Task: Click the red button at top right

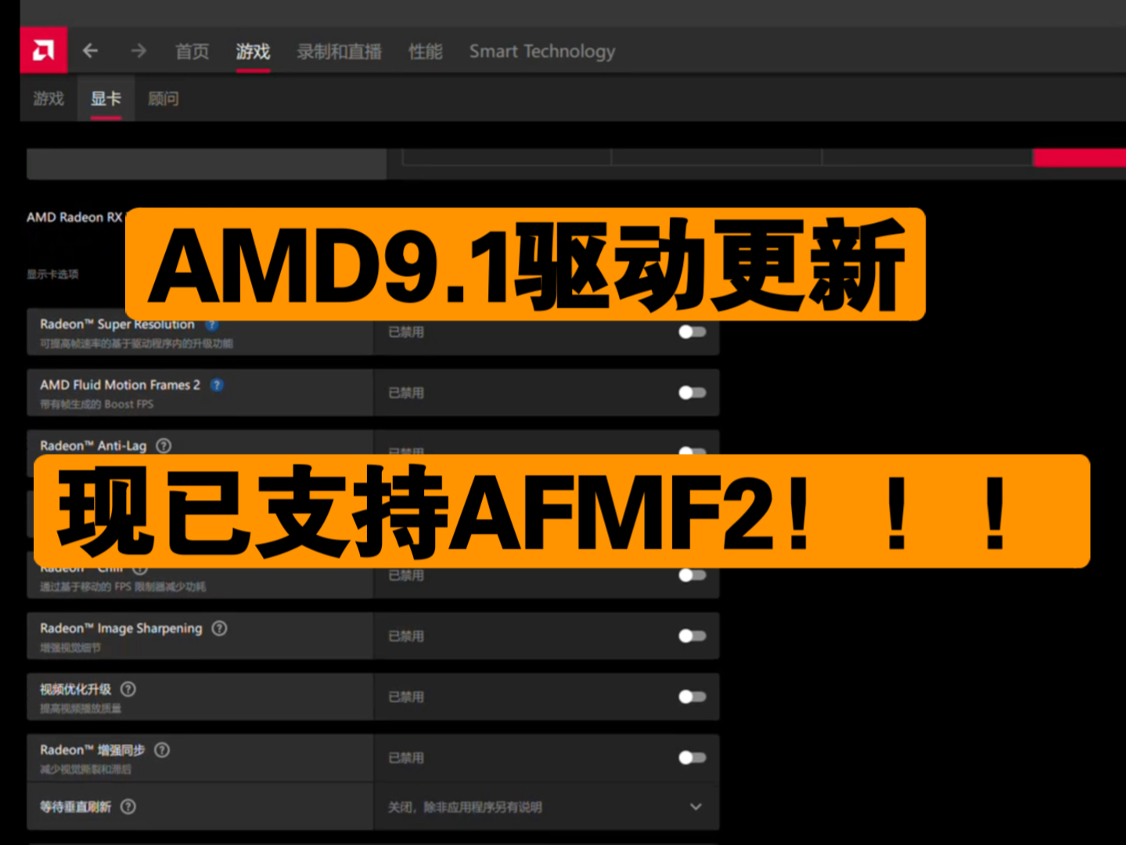Action: click(1079, 157)
